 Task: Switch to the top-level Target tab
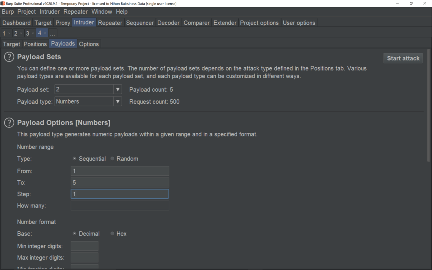(43, 23)
